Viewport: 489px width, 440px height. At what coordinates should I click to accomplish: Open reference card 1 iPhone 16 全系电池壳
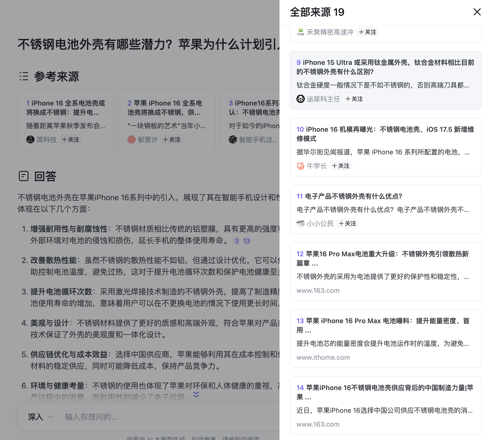[x=66, y=121]
